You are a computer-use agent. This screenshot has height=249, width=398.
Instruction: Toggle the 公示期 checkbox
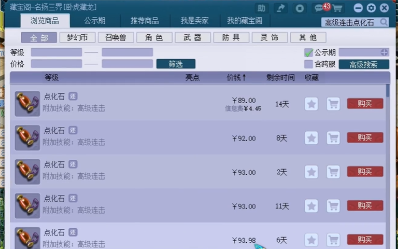pos(309,52)
